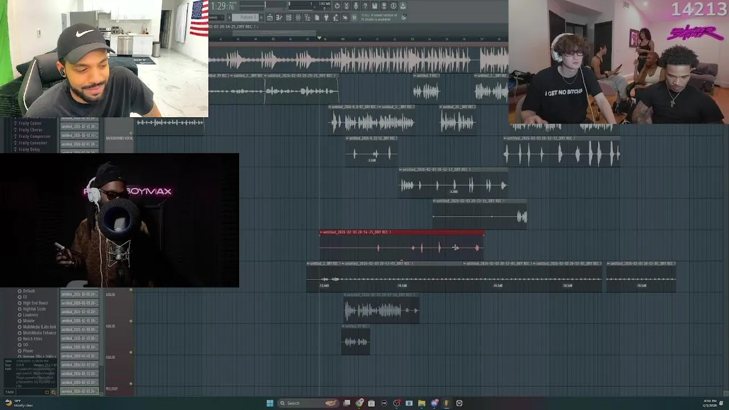
Task: Open the project picker icon
Action: (317, 18)
